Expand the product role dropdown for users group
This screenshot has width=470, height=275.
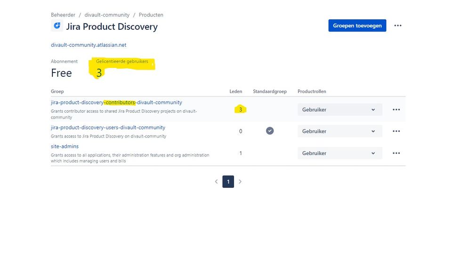[340, 131]
